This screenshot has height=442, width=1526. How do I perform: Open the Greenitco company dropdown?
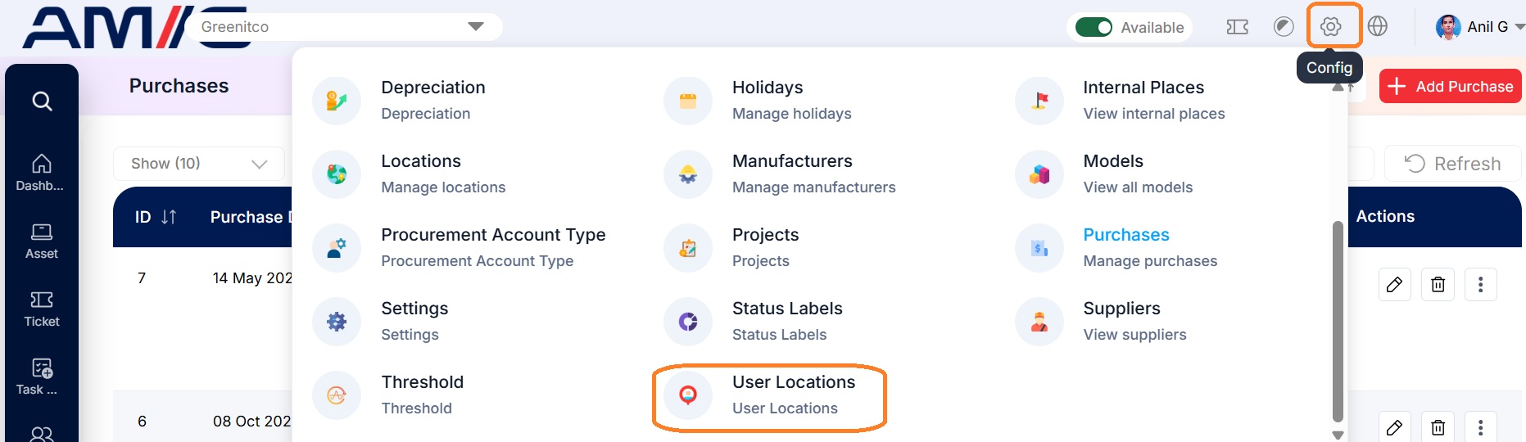coord(344,26)
